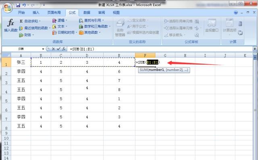Open Customize Quick Access Toolbar dropdown
258x160 pixels.
point(44,5)
